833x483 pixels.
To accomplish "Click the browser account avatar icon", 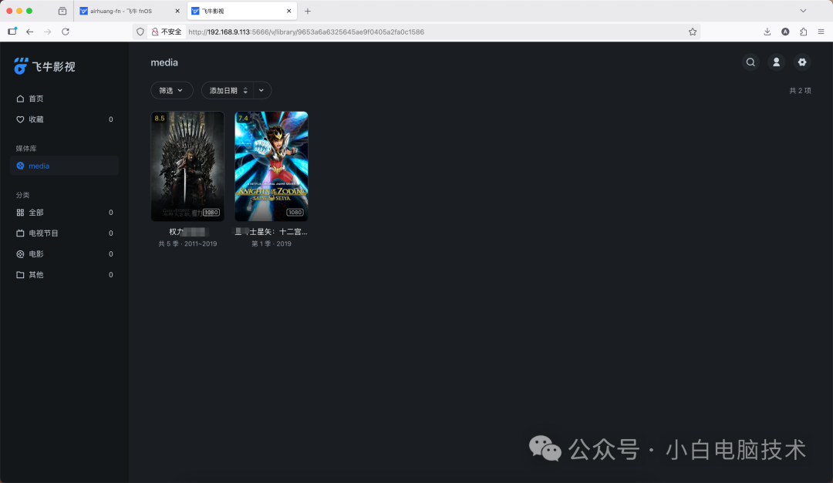I will pyautogui.click(x=785, y=32).
